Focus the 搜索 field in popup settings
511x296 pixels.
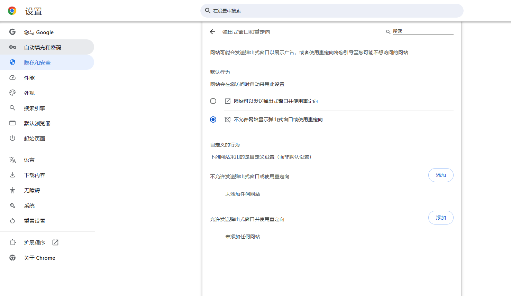point(423,31)
